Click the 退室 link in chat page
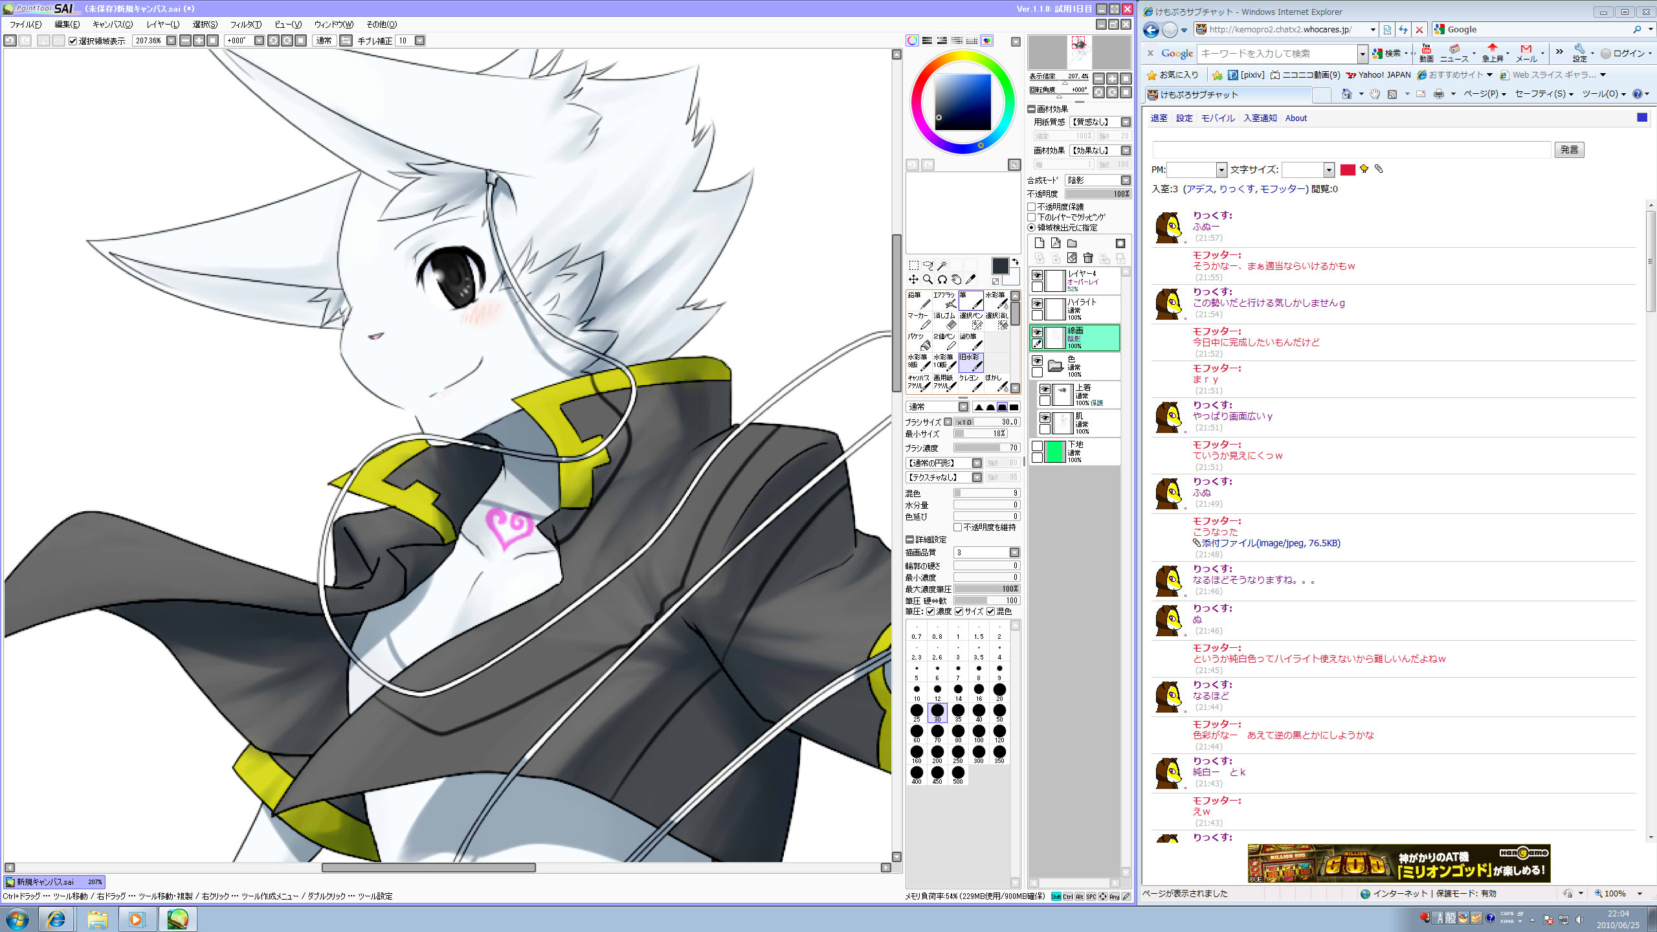 coord(1159,118)
